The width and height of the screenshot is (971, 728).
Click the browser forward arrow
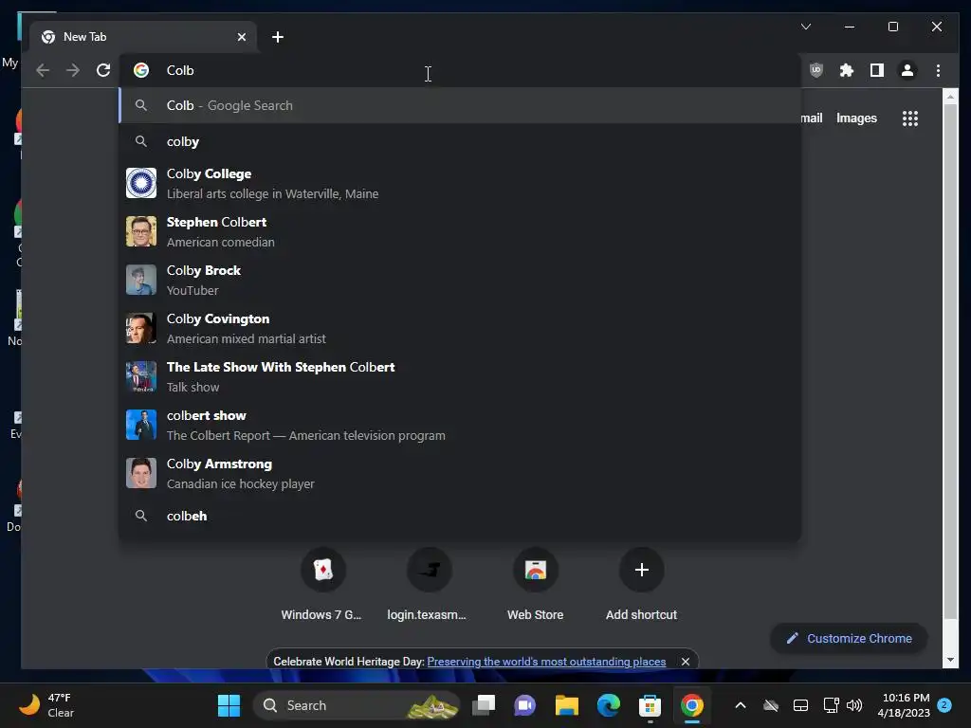point(72,70)
